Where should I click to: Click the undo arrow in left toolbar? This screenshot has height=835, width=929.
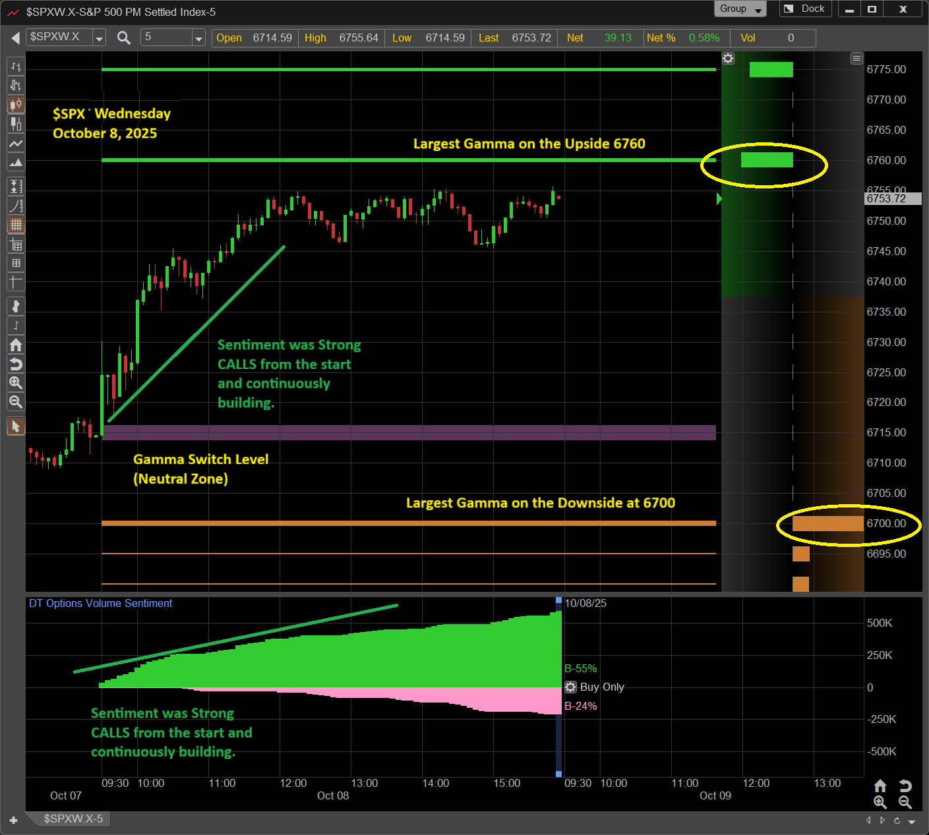coord(16,364)
